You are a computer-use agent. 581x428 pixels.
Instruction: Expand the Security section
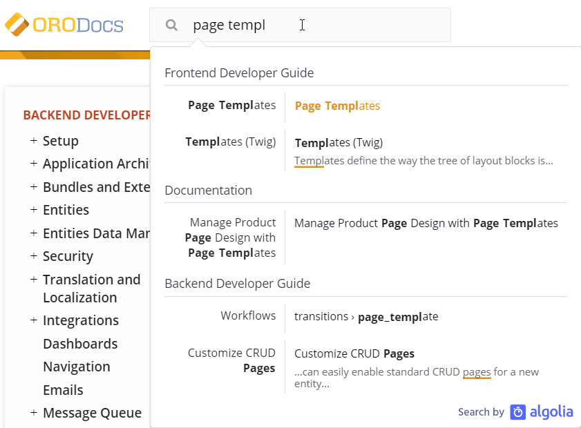pos(34,256)
